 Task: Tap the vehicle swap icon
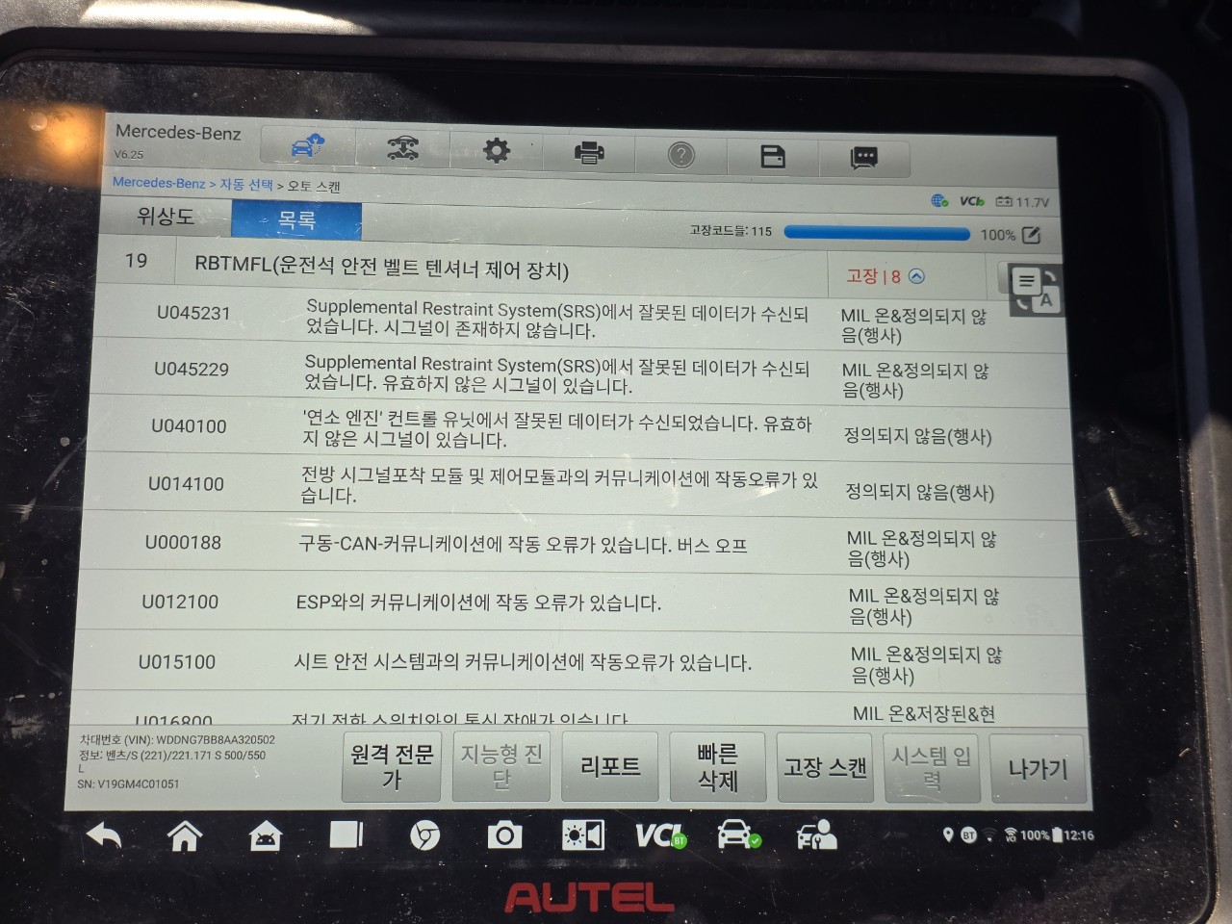click(402, 148)
